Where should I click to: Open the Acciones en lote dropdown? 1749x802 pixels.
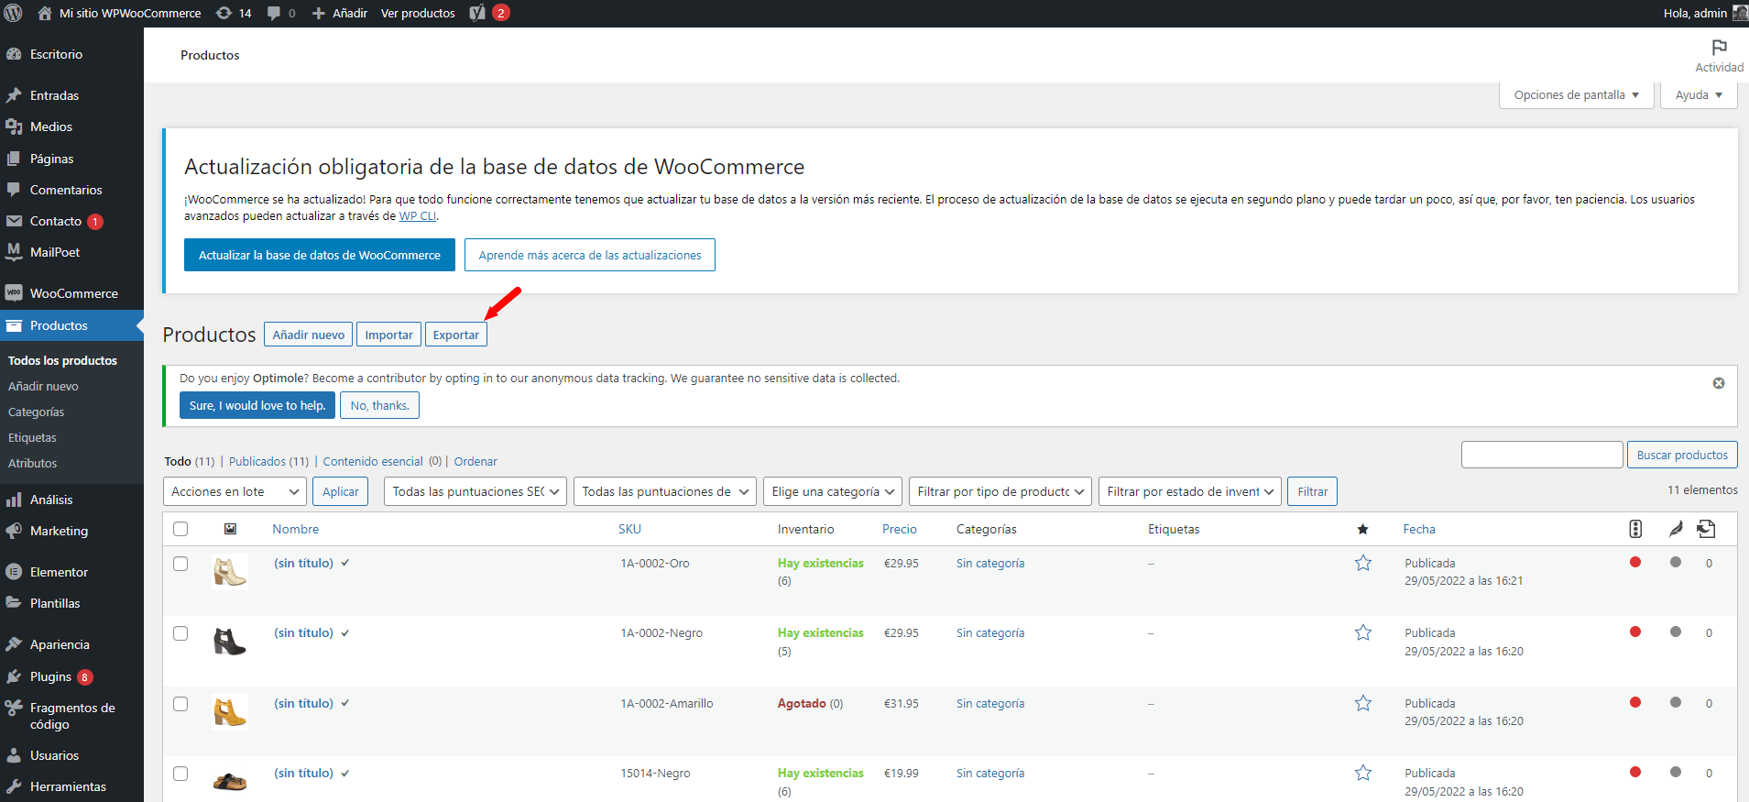click(235, 491)
